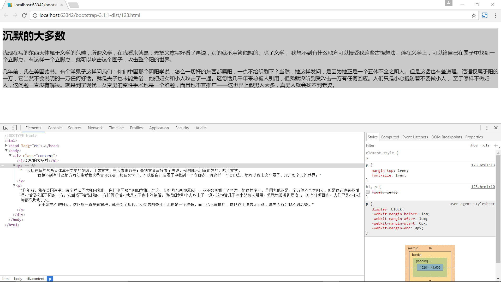The image size is (501, 282).
Task: Click the styles Filter input field
Action: click(415, 145)
